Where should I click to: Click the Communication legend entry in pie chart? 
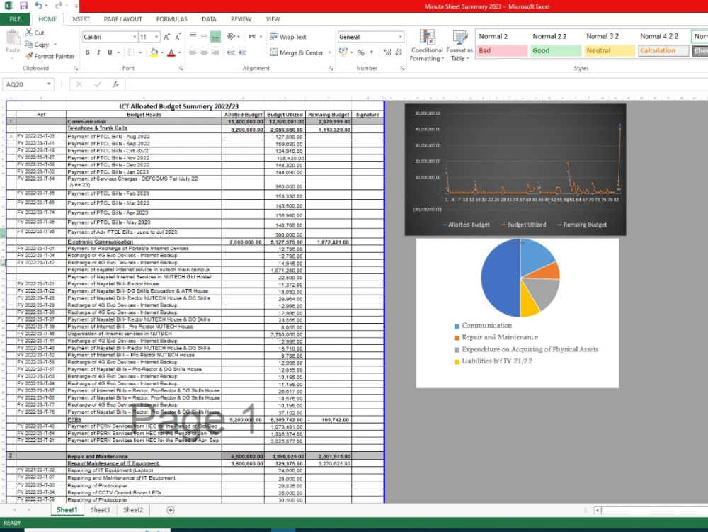tap(483, 326)
